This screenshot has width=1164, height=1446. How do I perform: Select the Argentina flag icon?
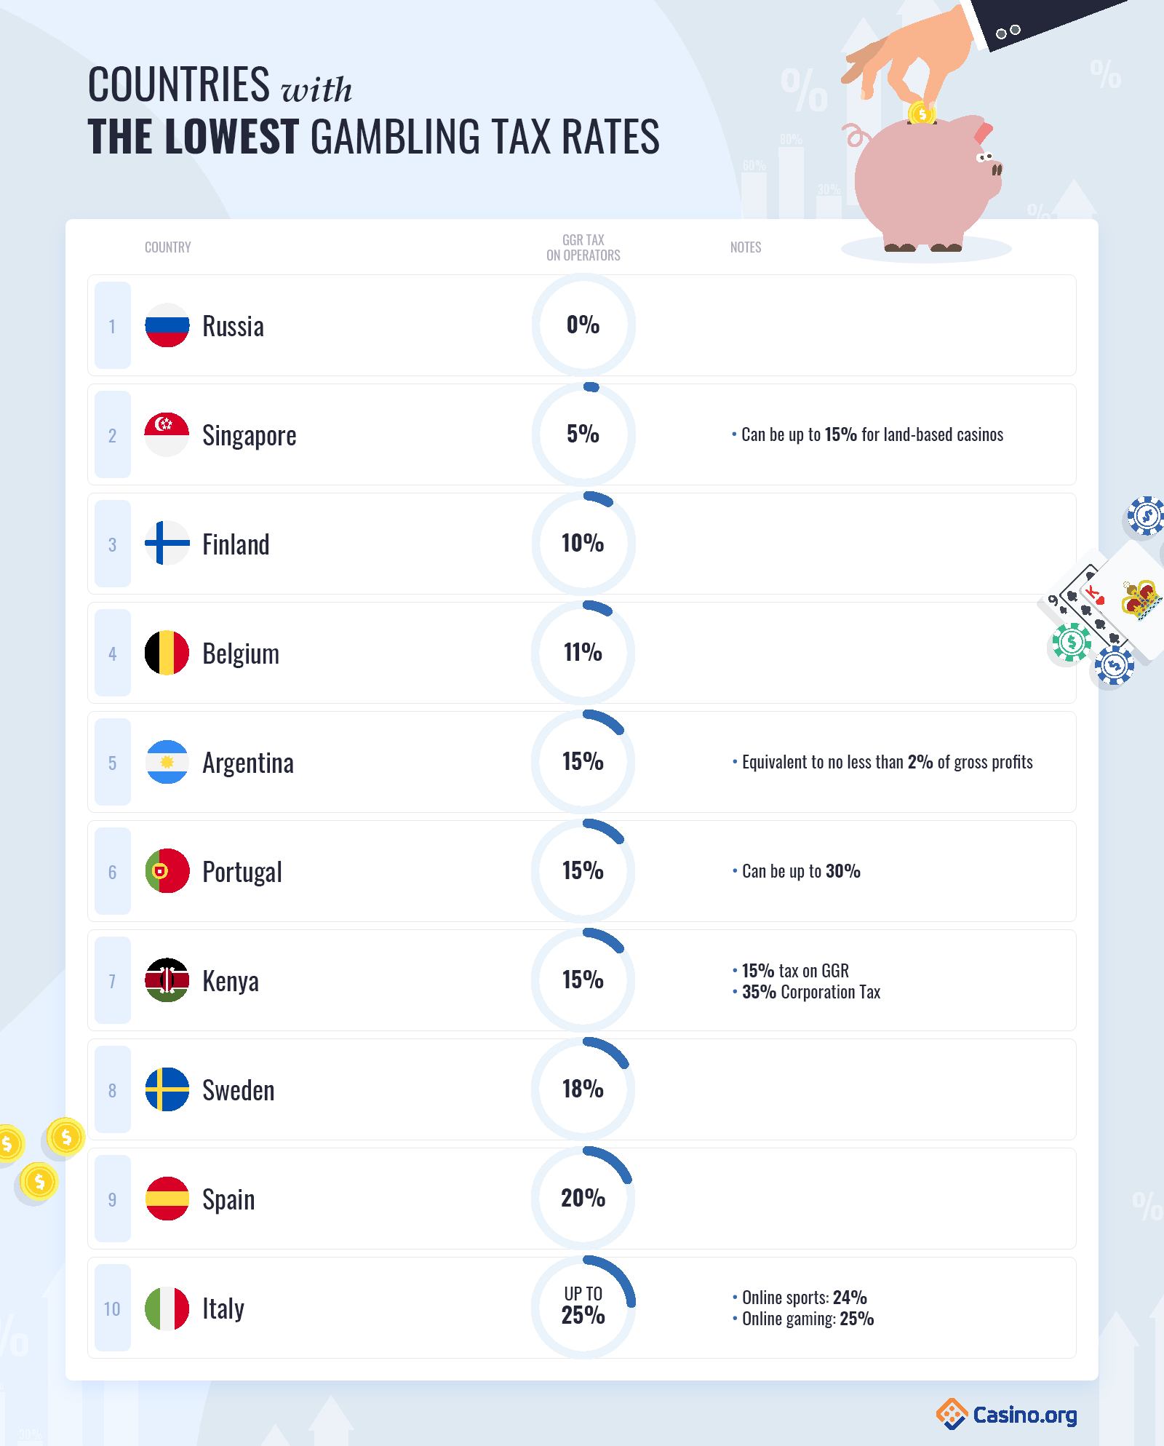(x=167, y=762)
